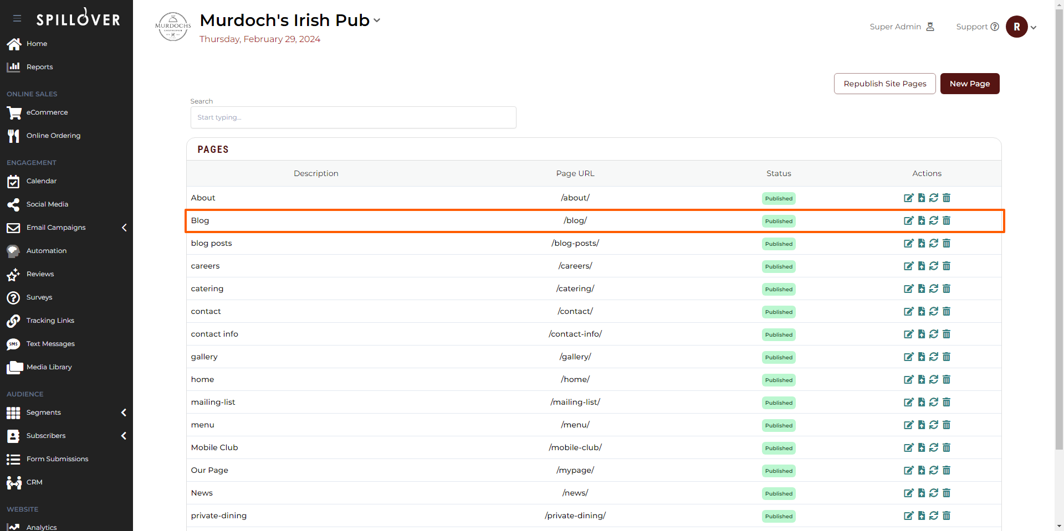1064x531 pixels.
Task: Expand the Segments submenu
Action: 124,413
